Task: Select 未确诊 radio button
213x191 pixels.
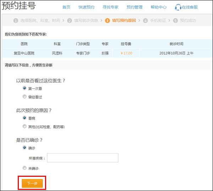Action: (x=24, y=168)
